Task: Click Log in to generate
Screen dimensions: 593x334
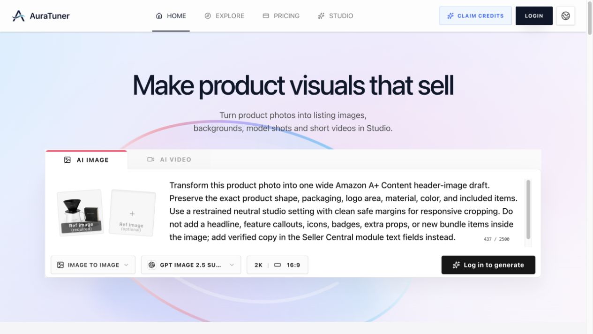Action: pos(488,265)
